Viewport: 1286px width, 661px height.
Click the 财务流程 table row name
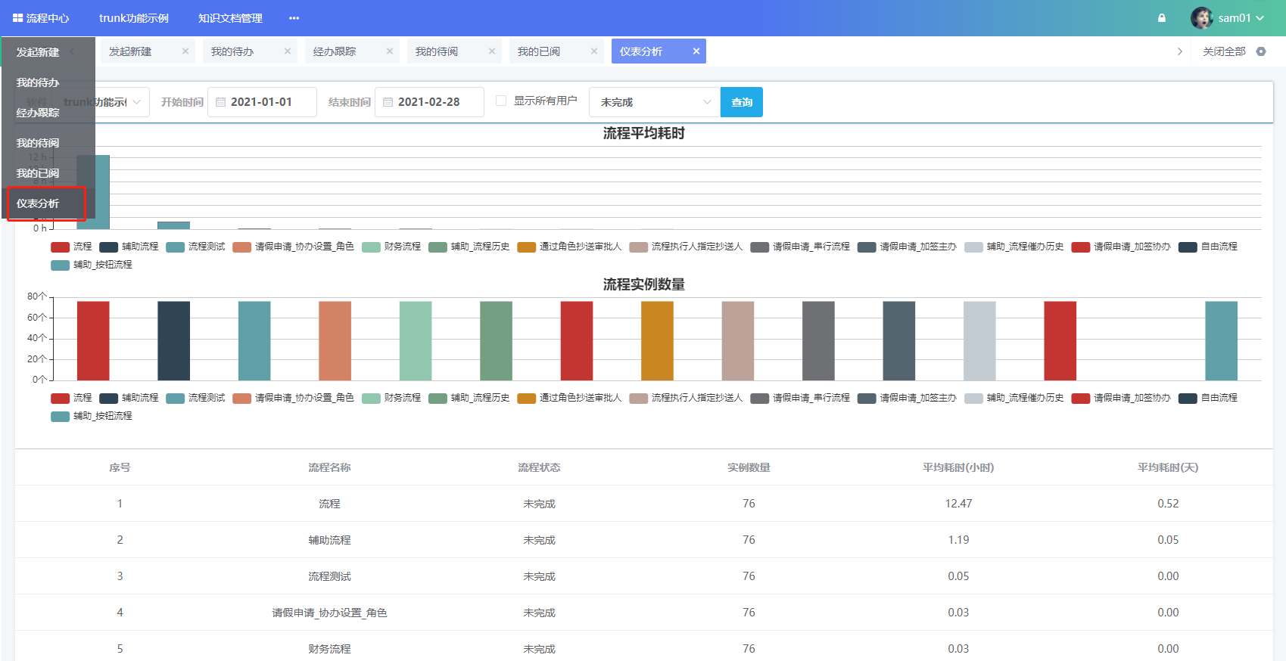point(329,649)
